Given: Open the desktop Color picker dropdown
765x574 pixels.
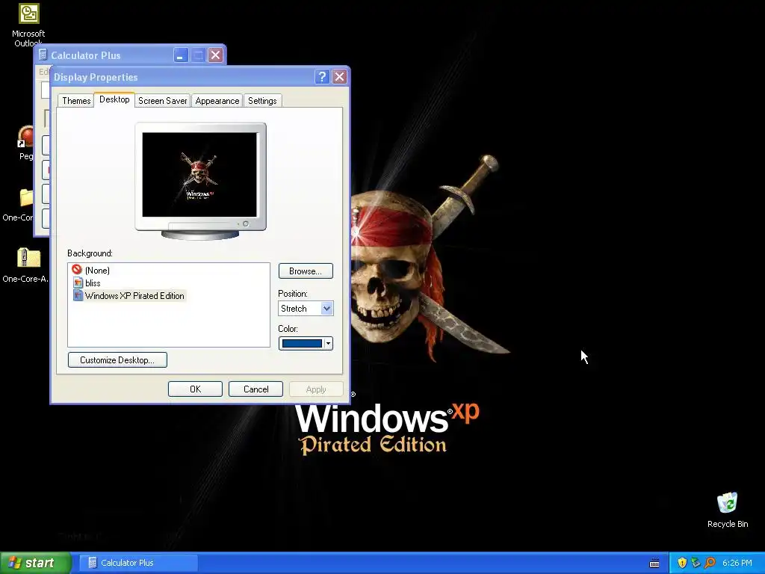Looking at the screenshot, I should pos(306,344).
